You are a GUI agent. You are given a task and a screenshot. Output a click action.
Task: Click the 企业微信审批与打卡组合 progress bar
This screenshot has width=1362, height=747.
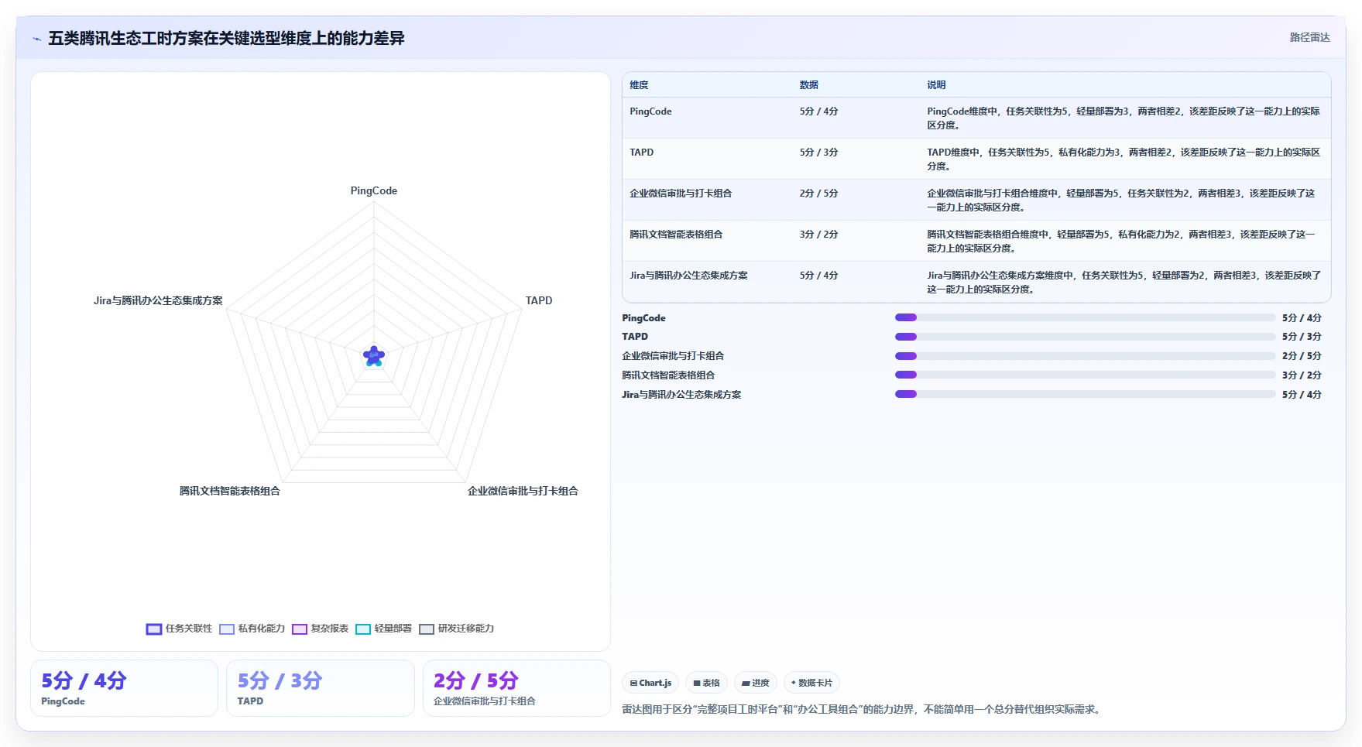coord(1085,356)
